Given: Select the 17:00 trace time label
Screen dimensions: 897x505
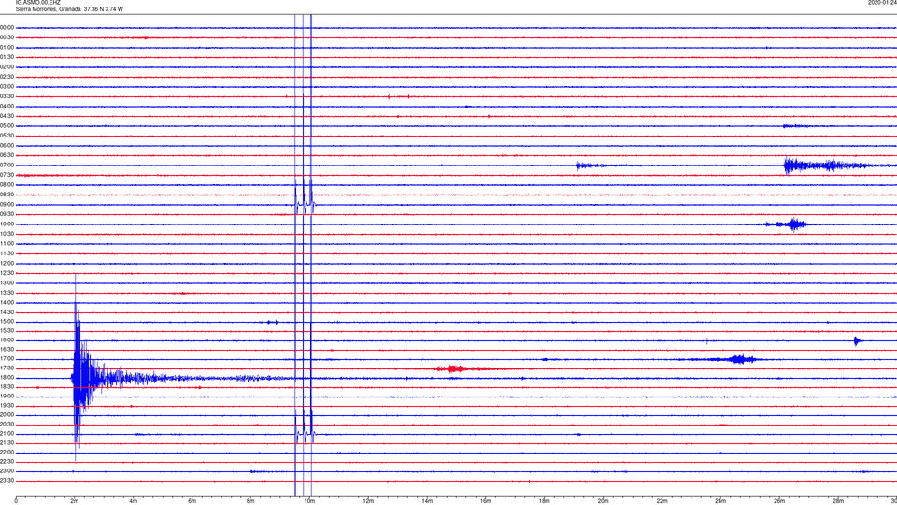Looking at the screenshot, I should 7,359.
